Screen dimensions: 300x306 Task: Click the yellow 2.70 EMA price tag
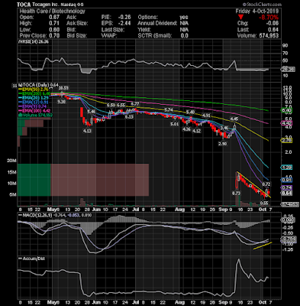(286, 141)
